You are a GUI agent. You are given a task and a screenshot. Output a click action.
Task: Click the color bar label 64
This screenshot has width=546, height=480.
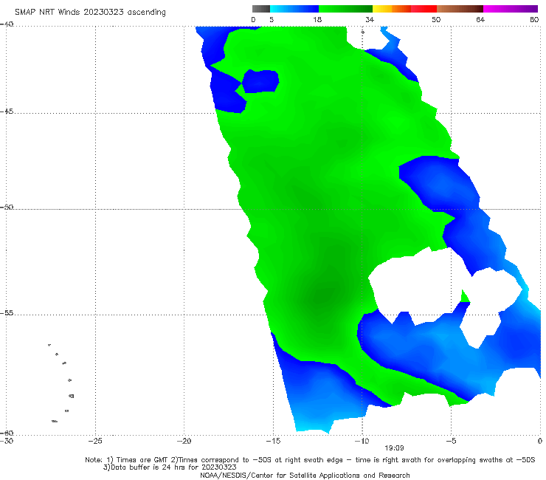pyautogui.click(x=480, y=19)
